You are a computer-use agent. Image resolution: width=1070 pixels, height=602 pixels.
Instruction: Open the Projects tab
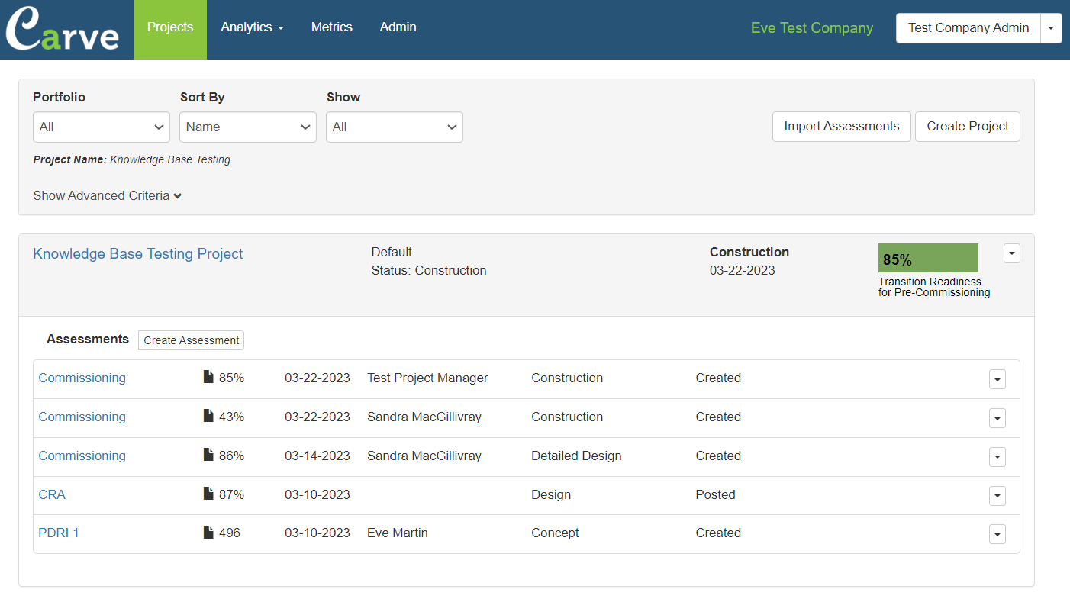pyautogui.click(x=170, y=29)
